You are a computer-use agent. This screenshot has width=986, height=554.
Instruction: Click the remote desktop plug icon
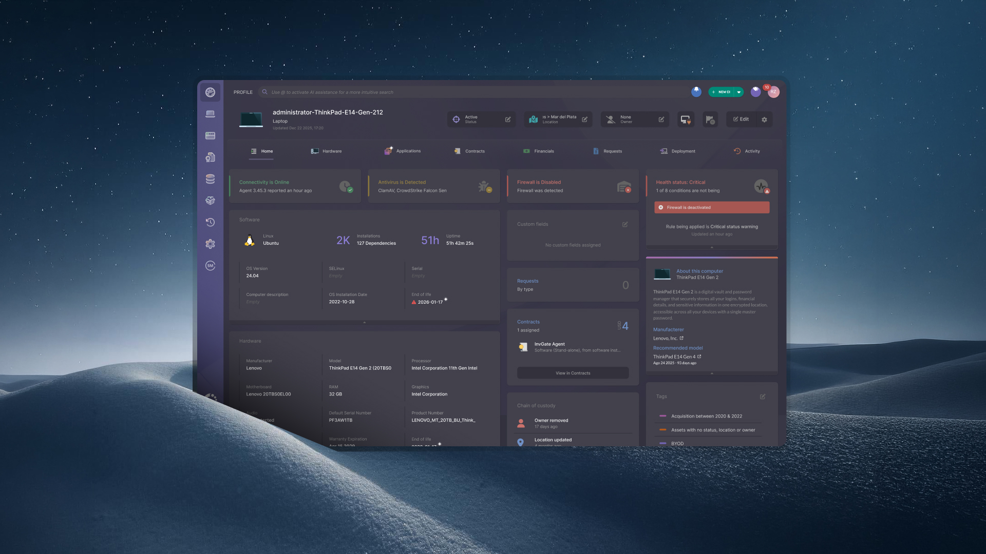pos(686,120)
